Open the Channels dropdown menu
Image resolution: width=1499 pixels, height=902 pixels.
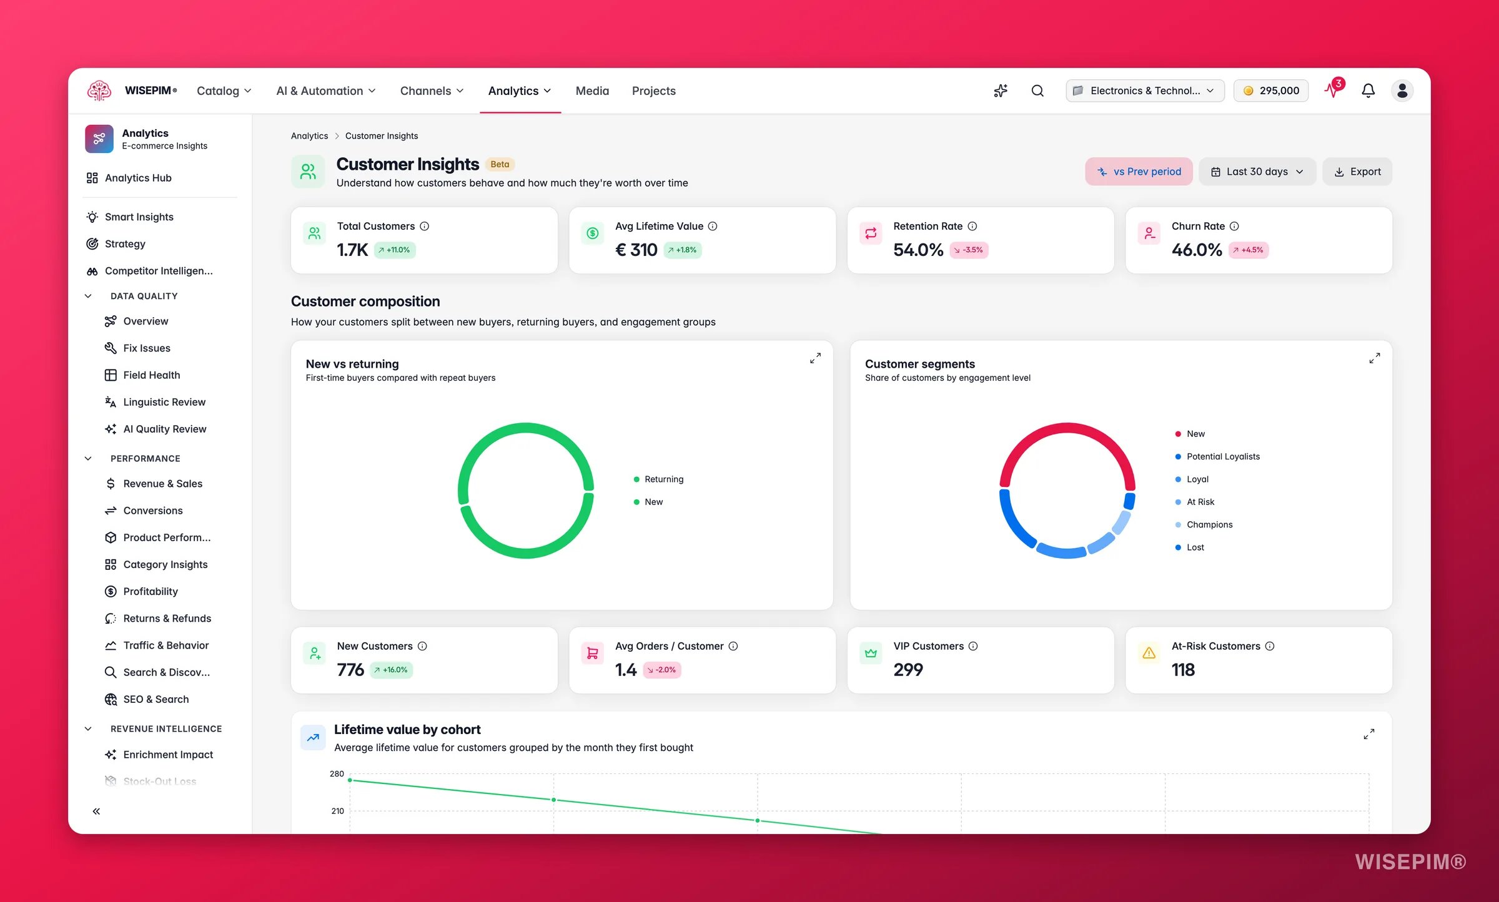[x=432, y=91]
